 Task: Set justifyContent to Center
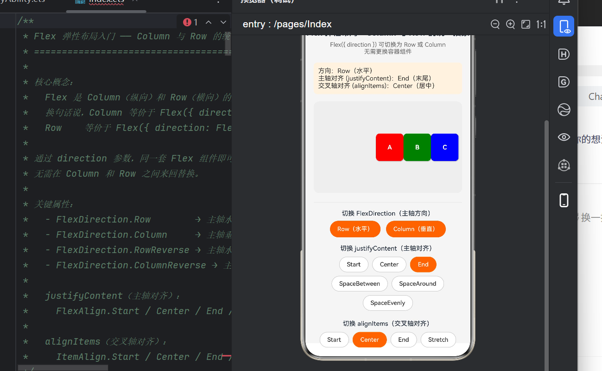(x=389, y=265)
